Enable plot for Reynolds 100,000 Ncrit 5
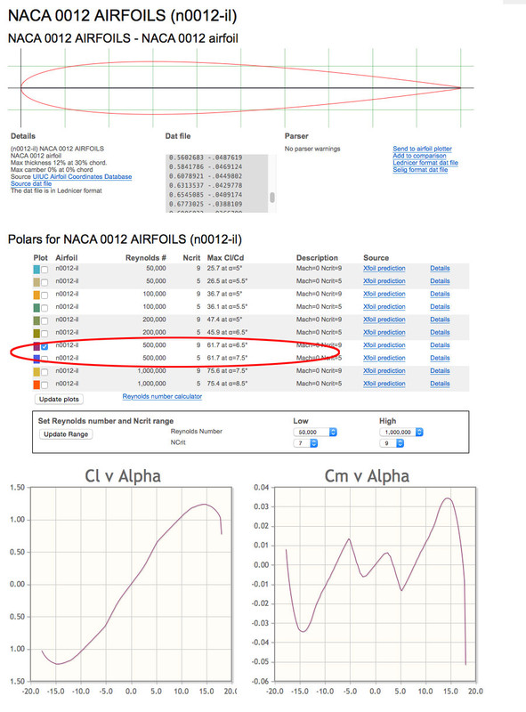This screenshot has width=526, height=712. [x=45, y=308]
